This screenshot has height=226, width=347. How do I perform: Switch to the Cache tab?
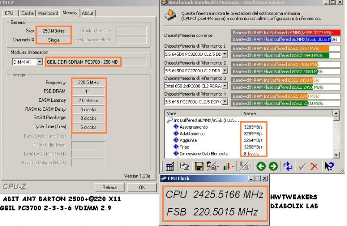point(27,13)
